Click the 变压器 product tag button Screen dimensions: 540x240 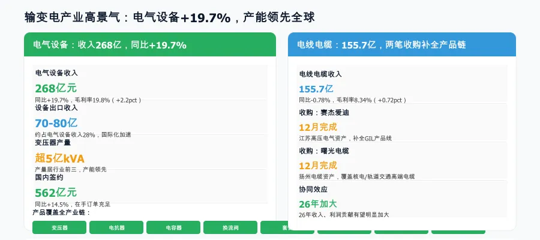59,228
